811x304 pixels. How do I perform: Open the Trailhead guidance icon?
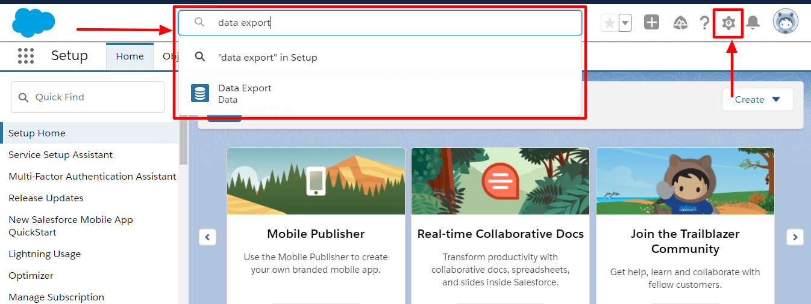[x=681, y=23]
